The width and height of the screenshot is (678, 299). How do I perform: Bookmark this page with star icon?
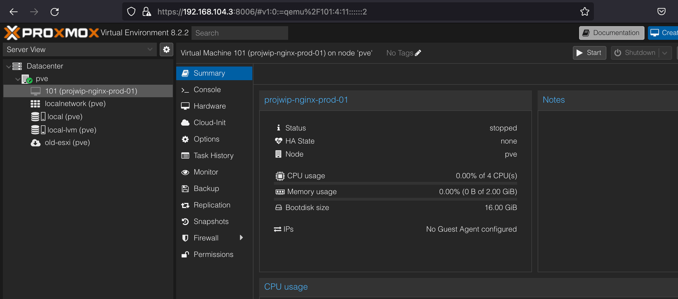coord(585,12)
